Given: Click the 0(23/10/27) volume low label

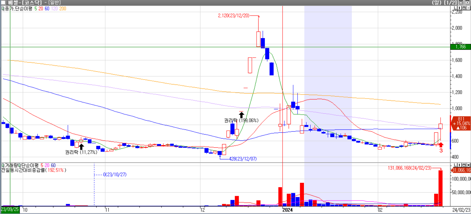Looking at the screenshot, I should (115, 175).
